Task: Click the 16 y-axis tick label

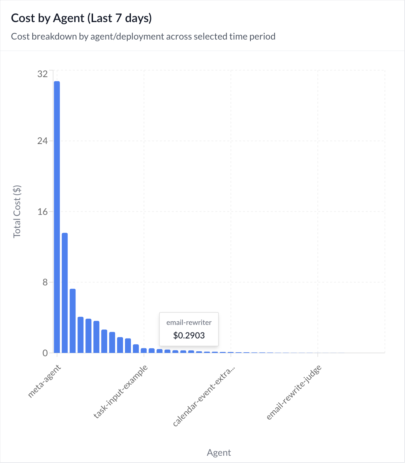Action: click(43, 212)
